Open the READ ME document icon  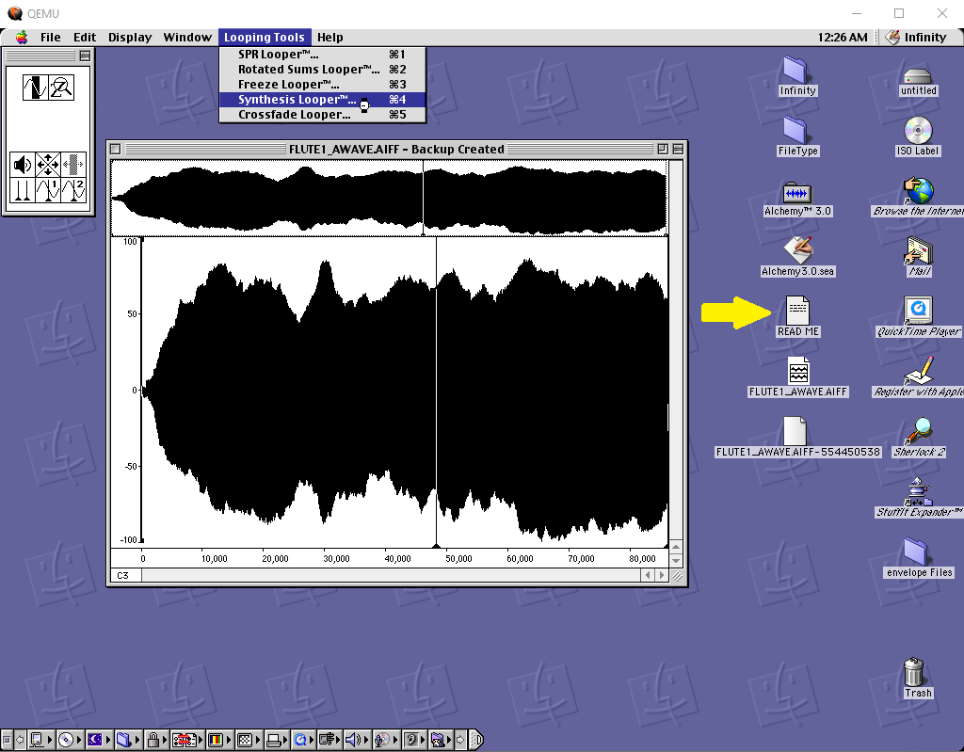pyautogui.click(x=795, y=311)
